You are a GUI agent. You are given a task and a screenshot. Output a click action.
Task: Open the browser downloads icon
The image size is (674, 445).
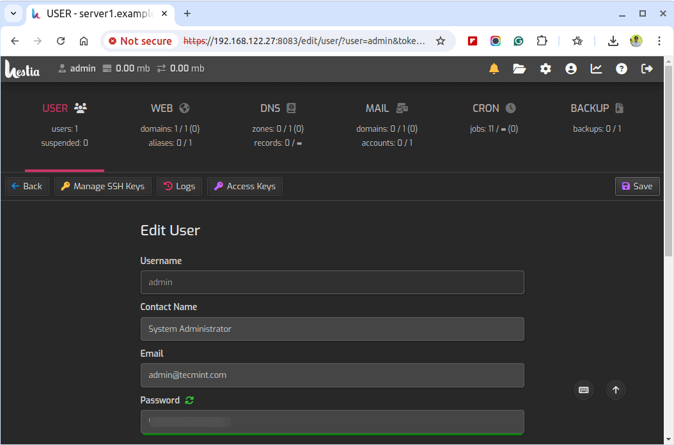613,41
